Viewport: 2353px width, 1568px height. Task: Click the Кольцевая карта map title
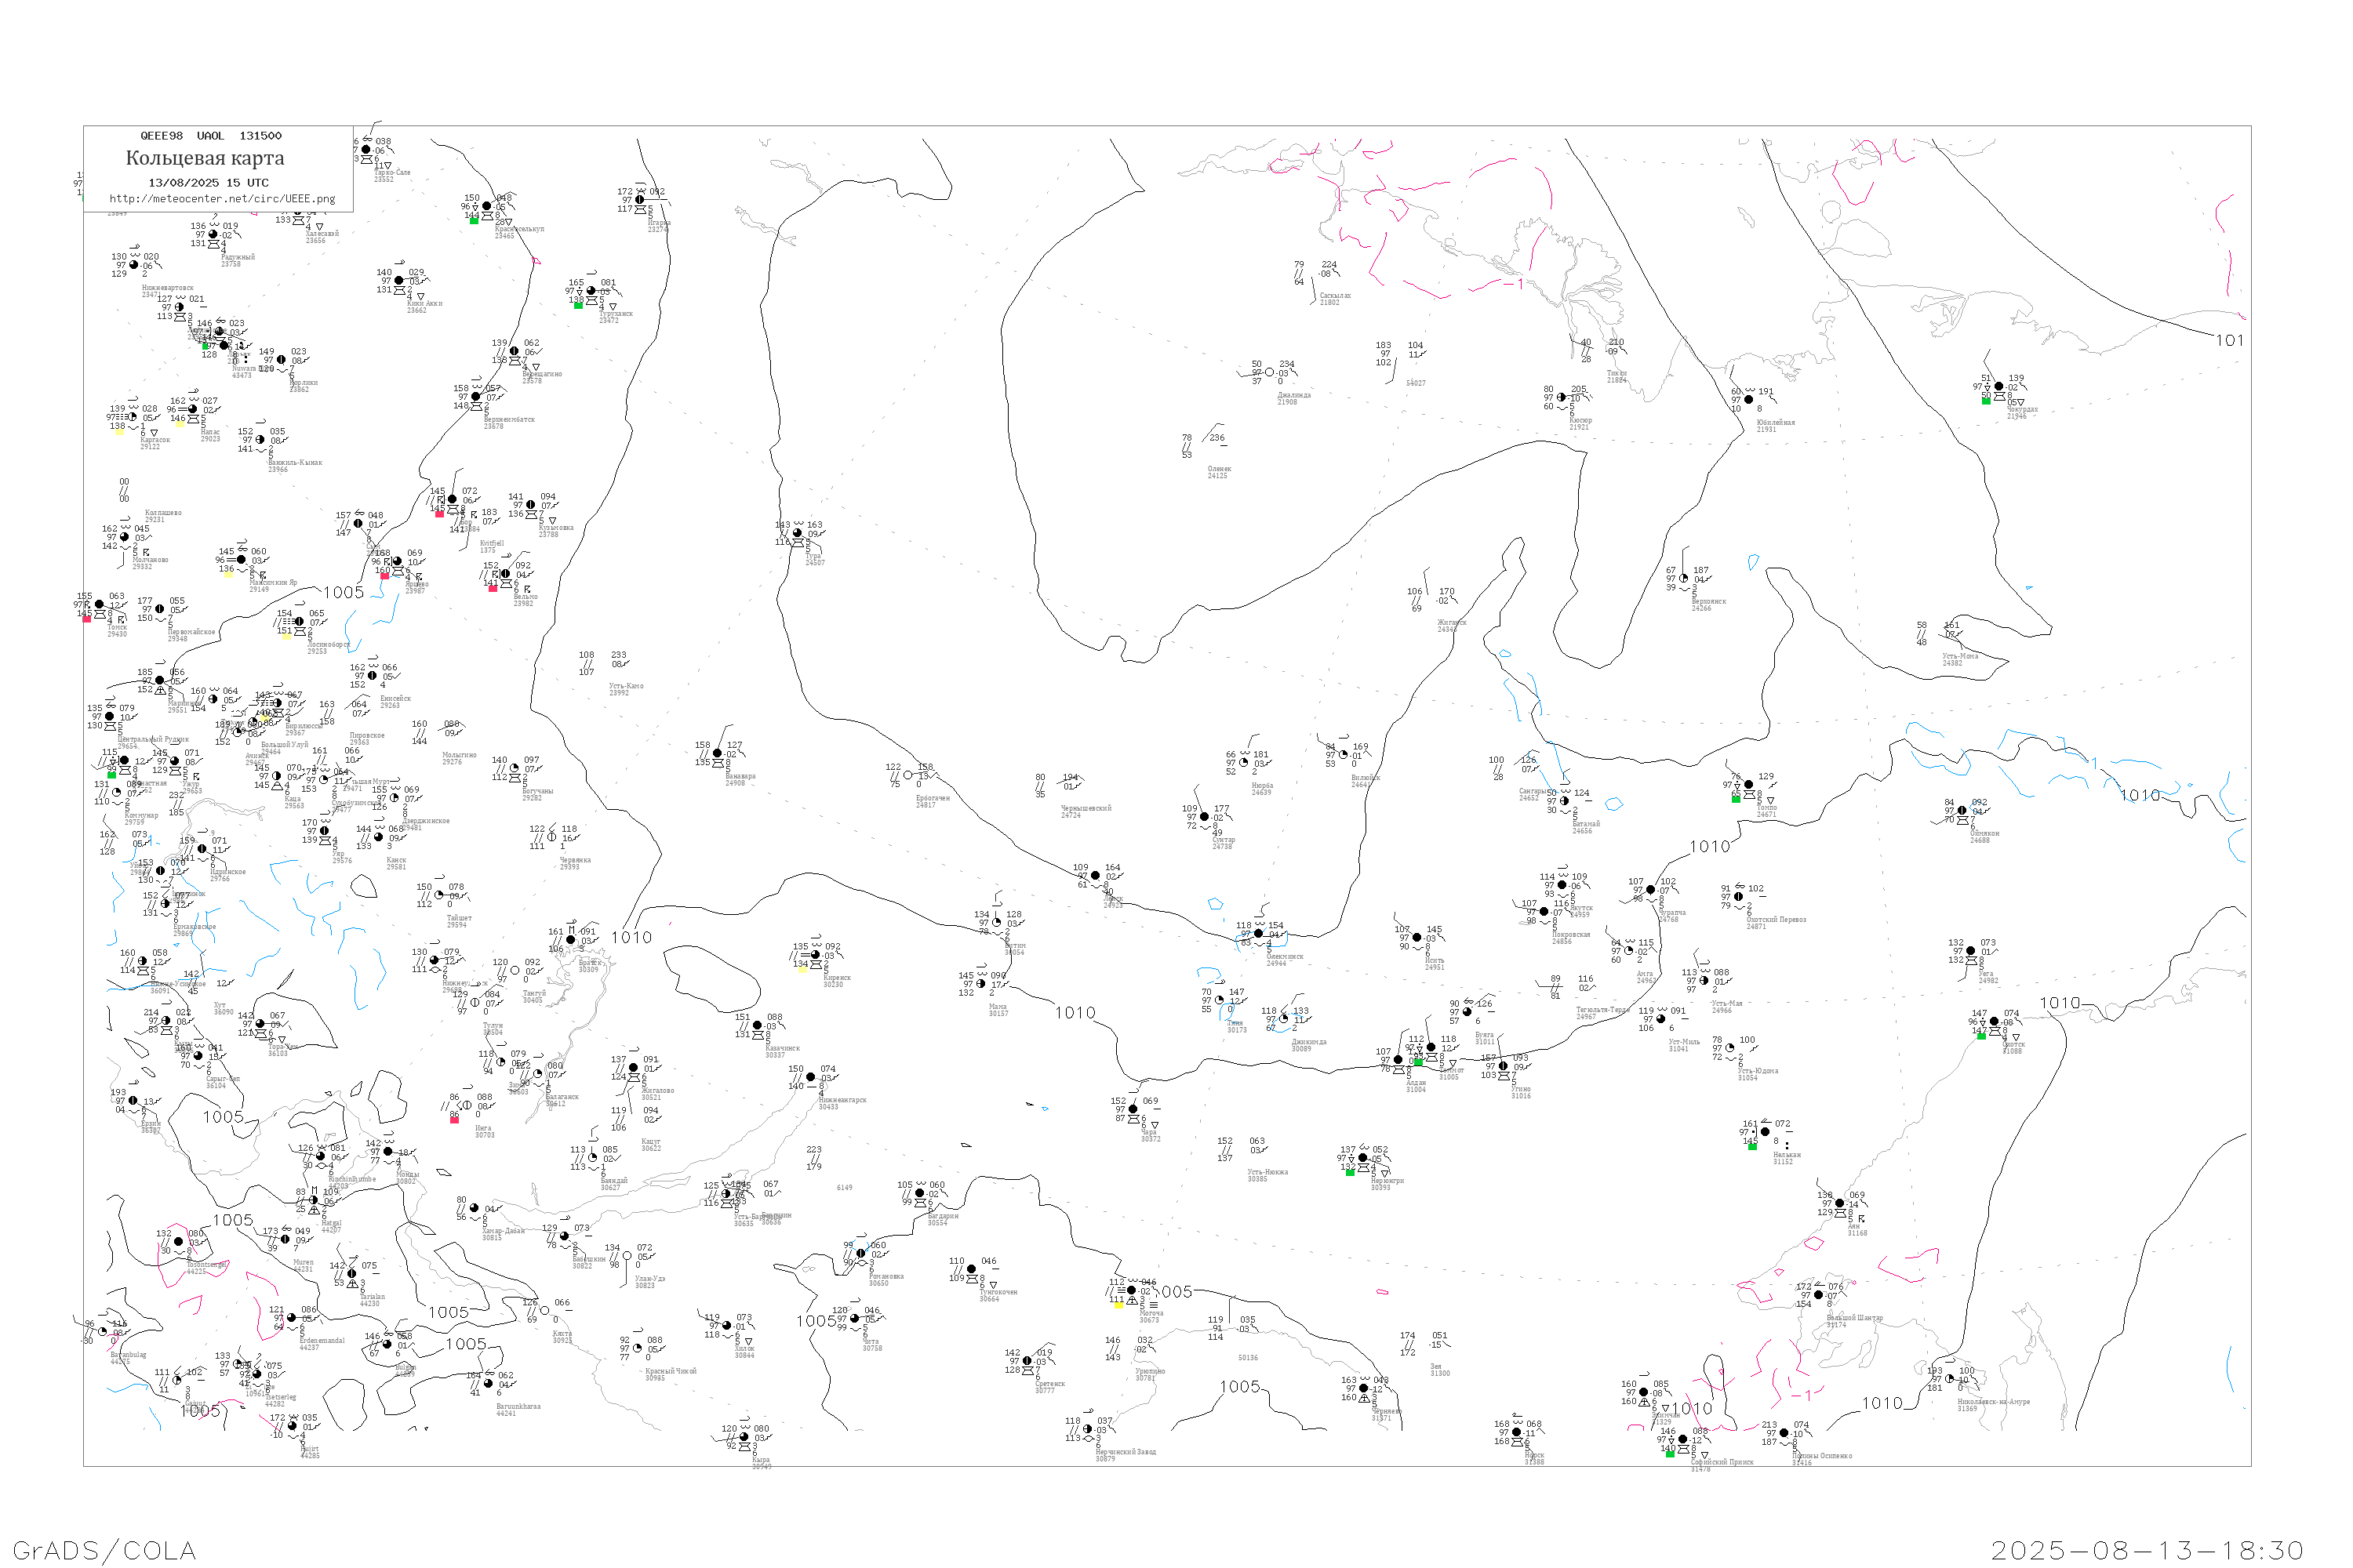coord(205,158)
